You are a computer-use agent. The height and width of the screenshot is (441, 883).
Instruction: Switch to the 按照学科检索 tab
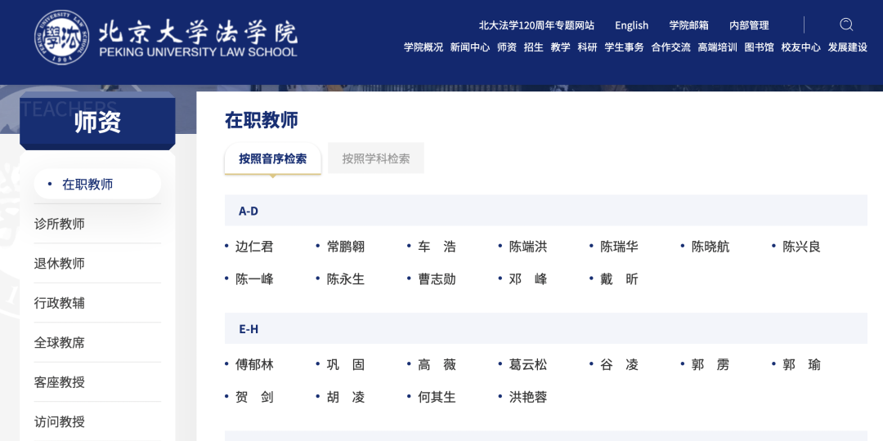point(375,158)
